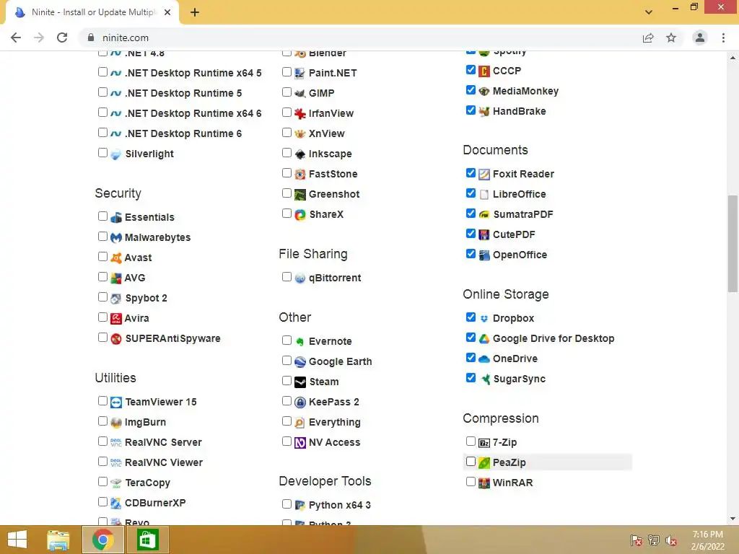Click the ShareX icon
The height and width of the screenshot is (554, 739).
click(299, 215)
